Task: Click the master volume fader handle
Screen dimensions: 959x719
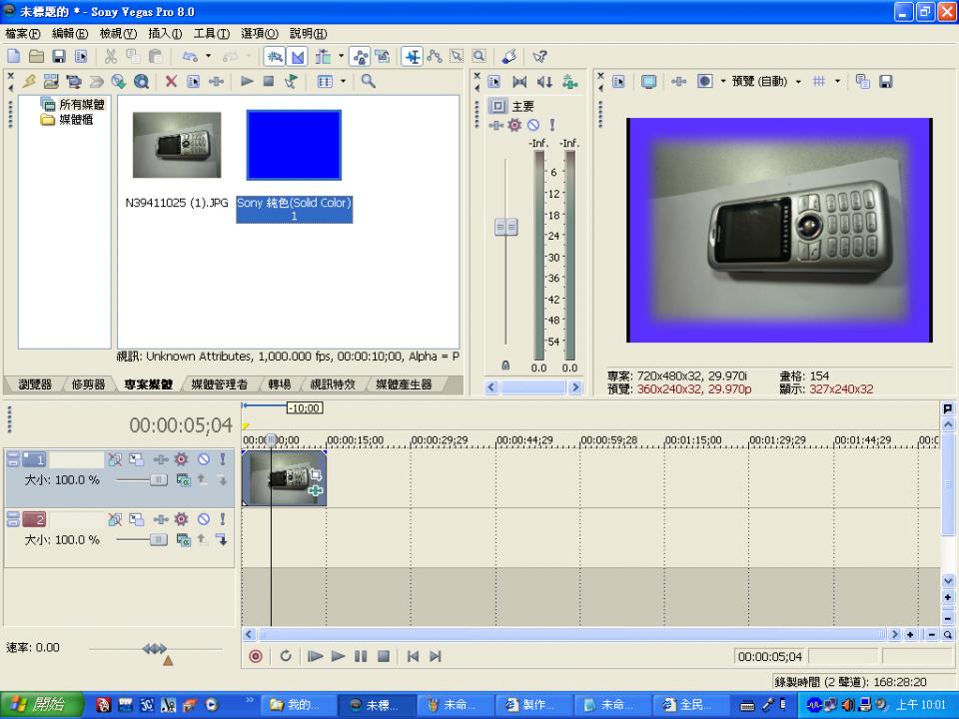Action: [506, 228]
